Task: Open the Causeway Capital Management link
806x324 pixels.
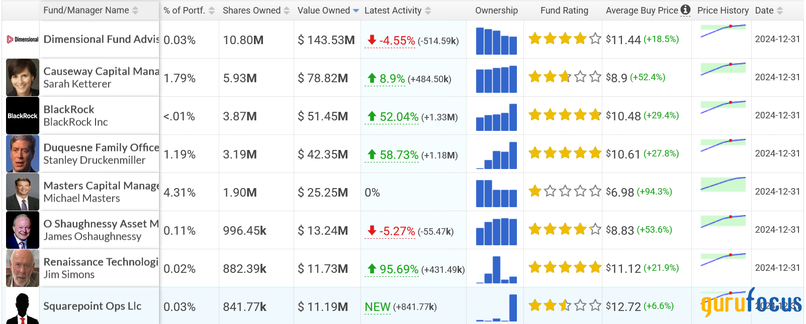Action: point(101,71)
